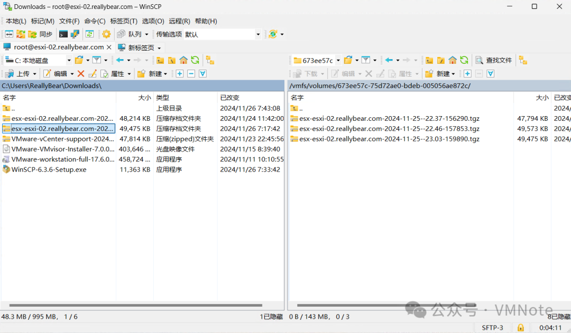Viewport: 571px width, 333px height.
Task: Click the 上传 upload button
Action: click(18, 74)
